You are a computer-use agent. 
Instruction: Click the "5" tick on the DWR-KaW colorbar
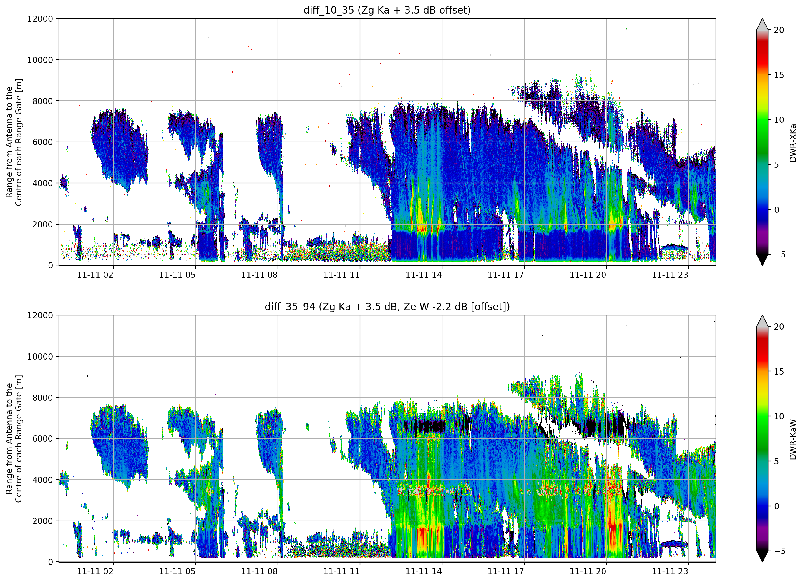tap(777, 461)
